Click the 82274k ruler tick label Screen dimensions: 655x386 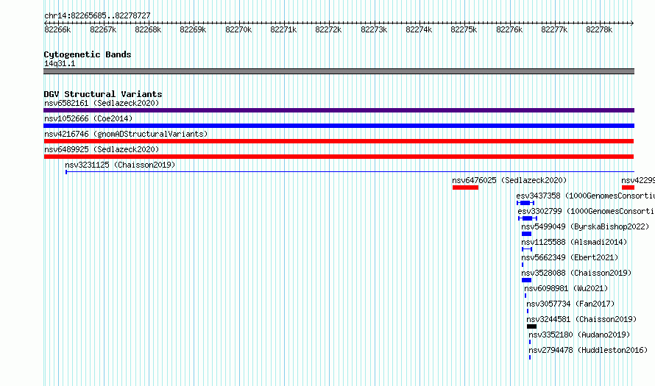click(x=419, y=29)
